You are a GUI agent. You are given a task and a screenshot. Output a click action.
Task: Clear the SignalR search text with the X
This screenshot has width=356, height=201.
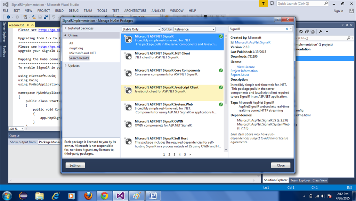coord(287,29)
